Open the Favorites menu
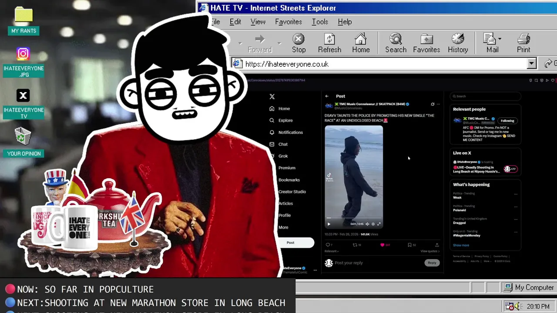557x313 pixels. (289, 22)
